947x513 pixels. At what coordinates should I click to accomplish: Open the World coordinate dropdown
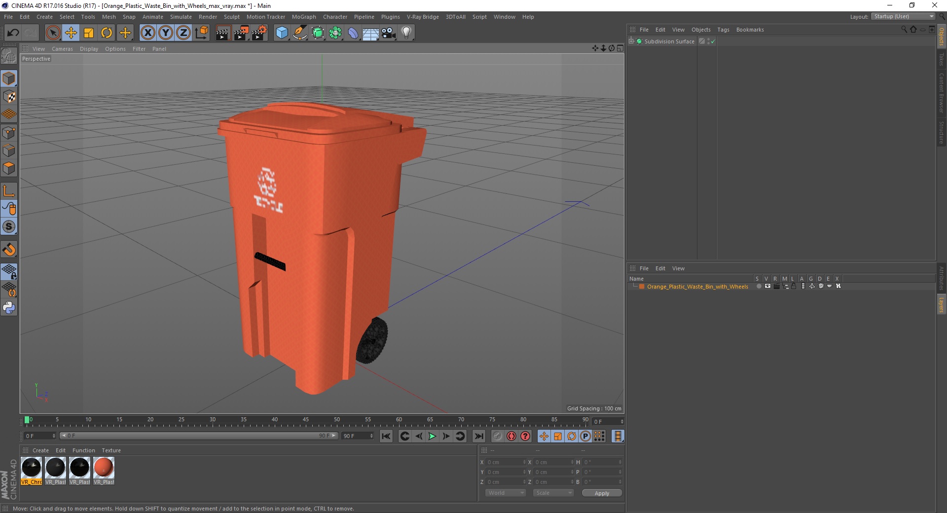pos(506,493)
